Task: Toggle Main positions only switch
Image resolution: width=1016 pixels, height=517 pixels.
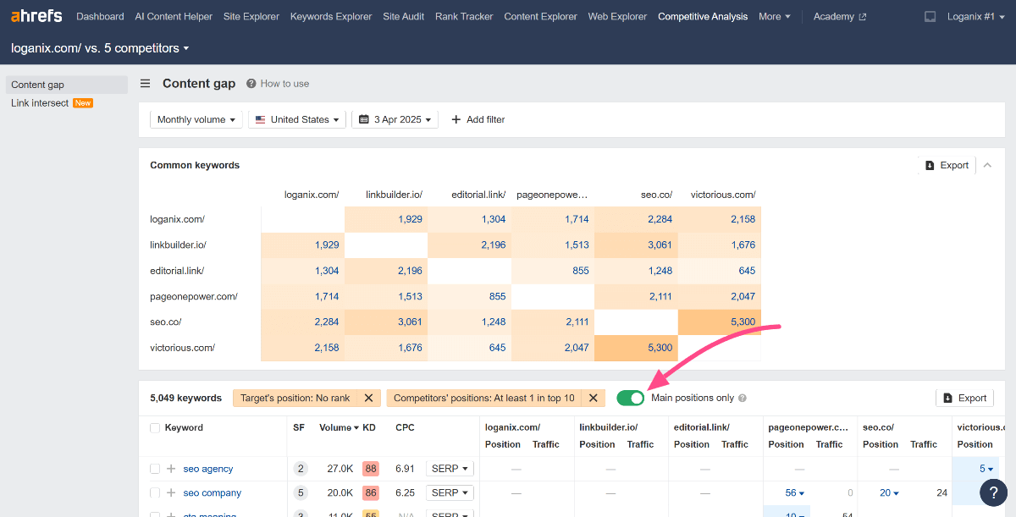Action: [631, 398]
